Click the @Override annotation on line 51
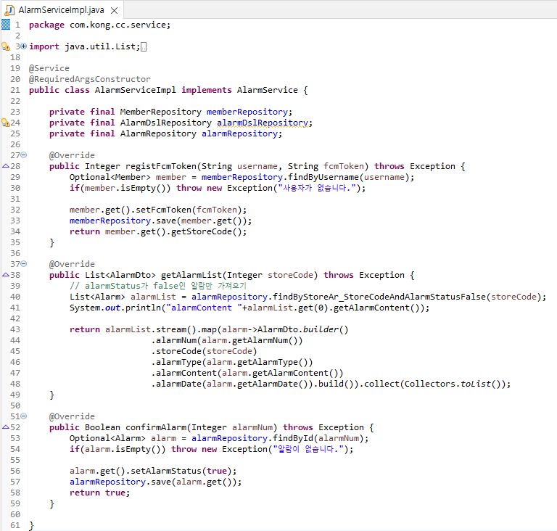 [x=72, y=416]
